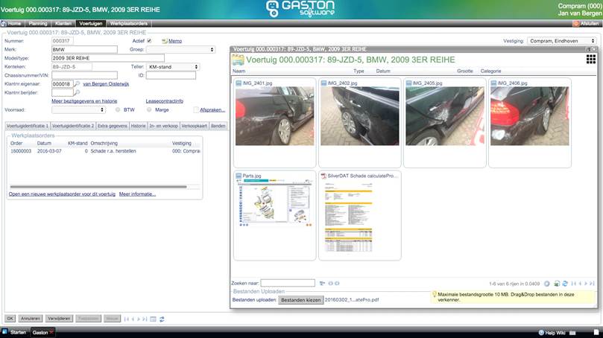Screen dimensions: 603x338
Task: Open van Bergen Oisterwijk owner link
Action: tap(106, 83)
